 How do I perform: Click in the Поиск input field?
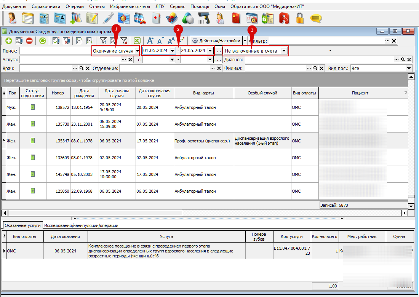[55, 51]
